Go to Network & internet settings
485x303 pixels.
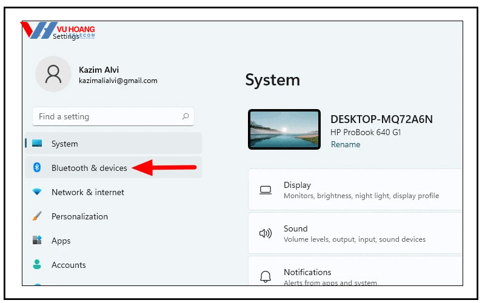88,192
